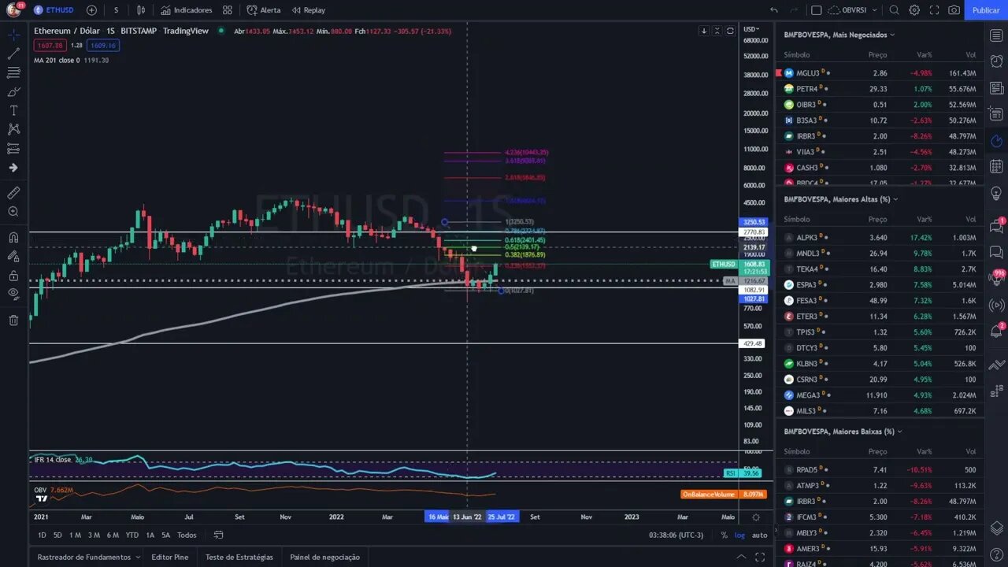Screen dimensions: 1008x567
Task: Select the Todos time range
Action: pyautogui.click(x=187, y=535)
